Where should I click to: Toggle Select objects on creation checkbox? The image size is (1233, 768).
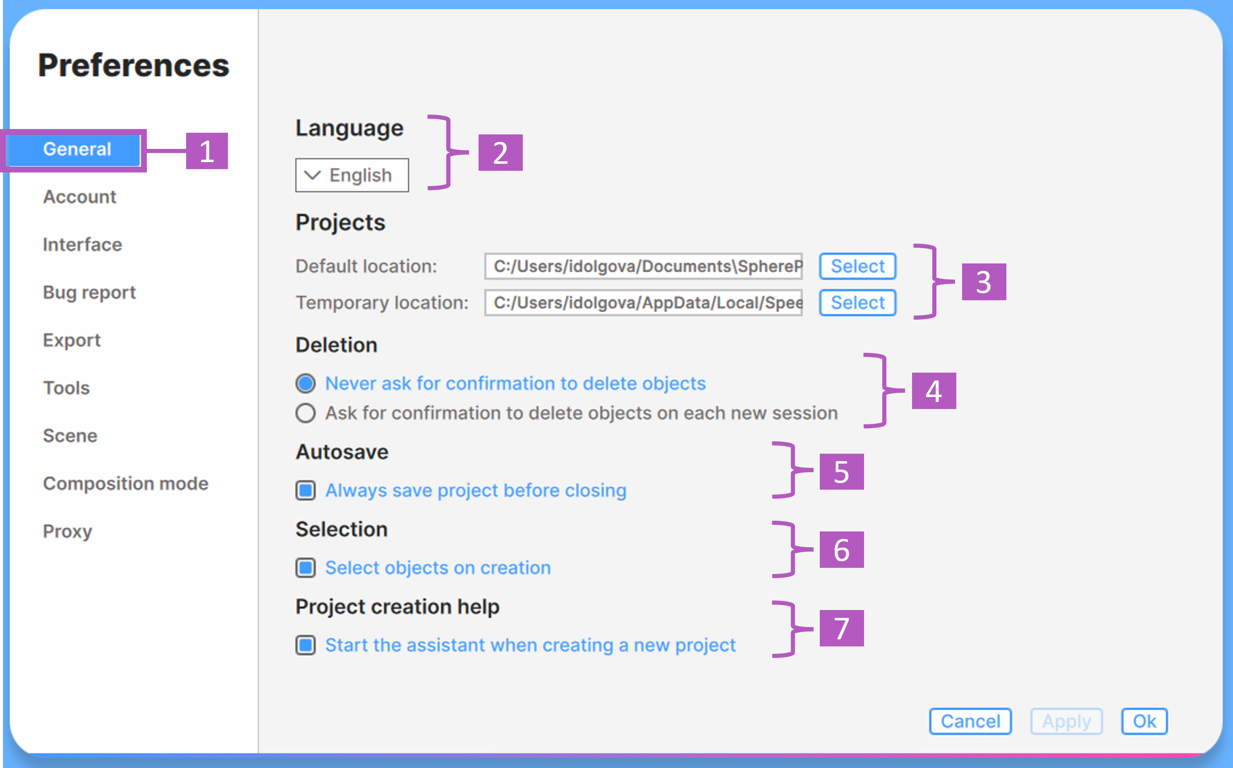[305, 568]
